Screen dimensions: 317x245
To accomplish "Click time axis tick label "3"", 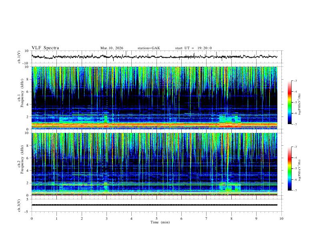I will click(106, 219).
